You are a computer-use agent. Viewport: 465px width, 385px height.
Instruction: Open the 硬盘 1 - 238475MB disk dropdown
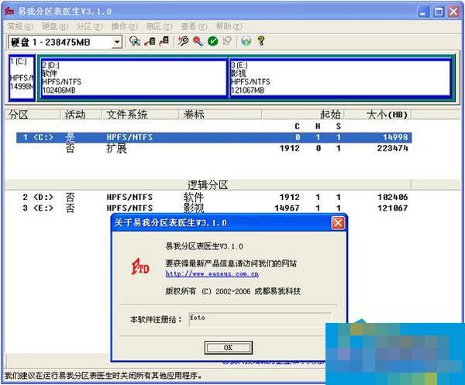coord(117,42)
